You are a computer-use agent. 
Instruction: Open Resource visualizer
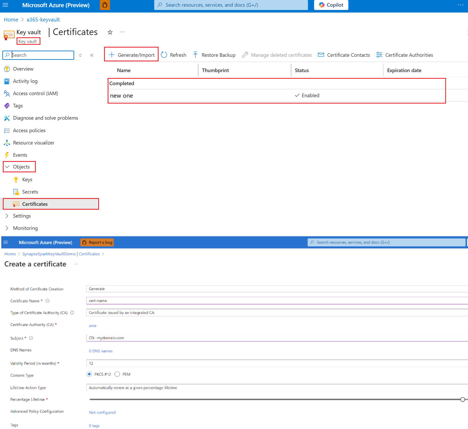pyautogui.click(x=34, y=142)
